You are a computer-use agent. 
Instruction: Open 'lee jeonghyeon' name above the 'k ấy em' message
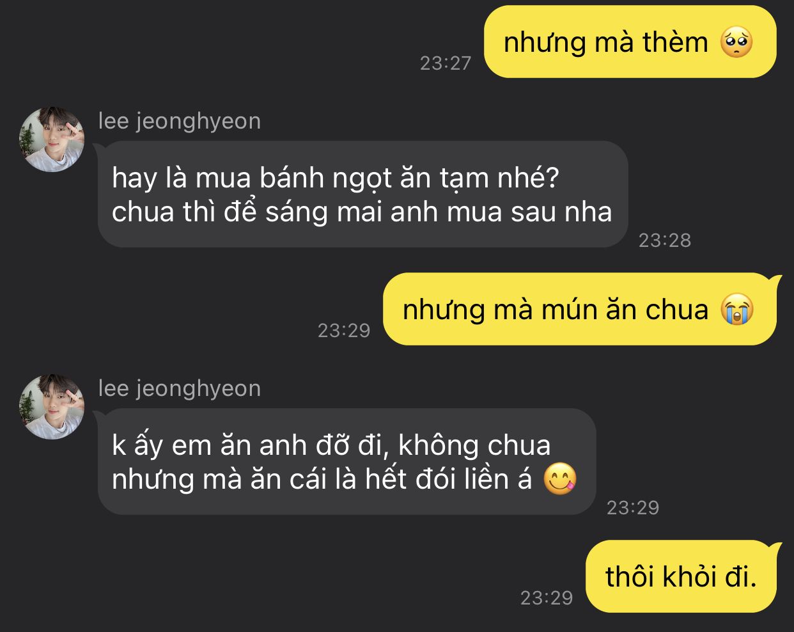tap(180, 388)
